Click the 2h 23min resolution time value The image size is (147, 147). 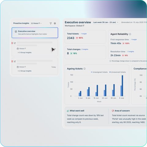coord(115,55)
